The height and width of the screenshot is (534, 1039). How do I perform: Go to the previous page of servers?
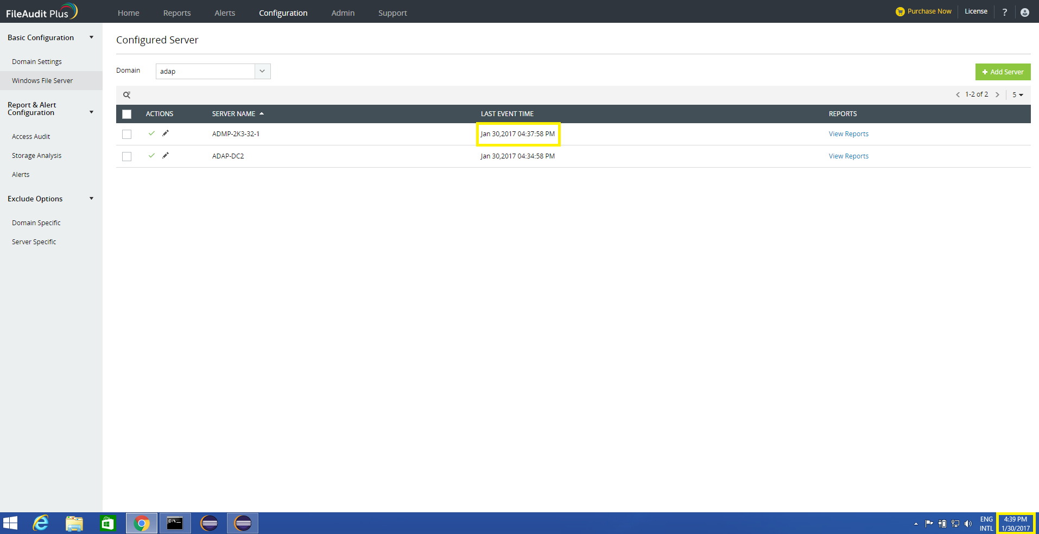[x=958, y=94]
